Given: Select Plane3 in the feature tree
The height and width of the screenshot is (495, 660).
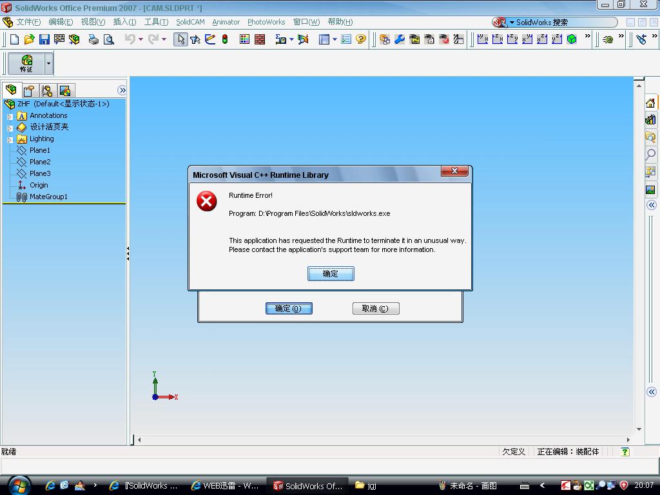Looking at the screenshot, I should click(39, 173).
